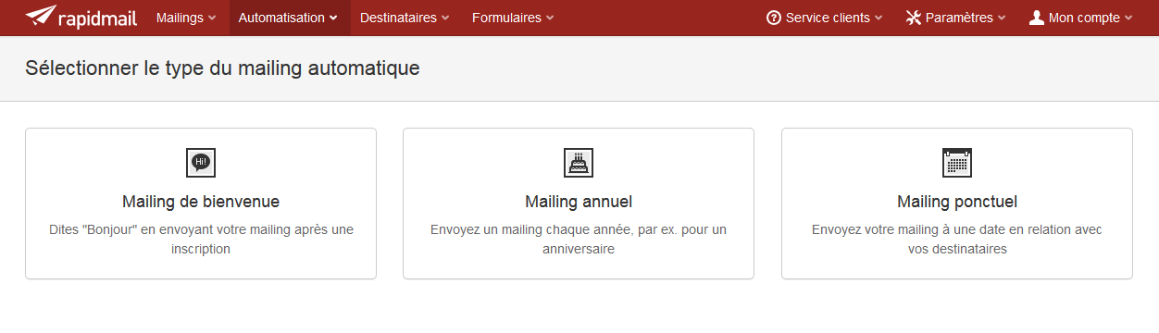
Task: Choose card describing mailing after inscription
Action: tap(201, 203)
